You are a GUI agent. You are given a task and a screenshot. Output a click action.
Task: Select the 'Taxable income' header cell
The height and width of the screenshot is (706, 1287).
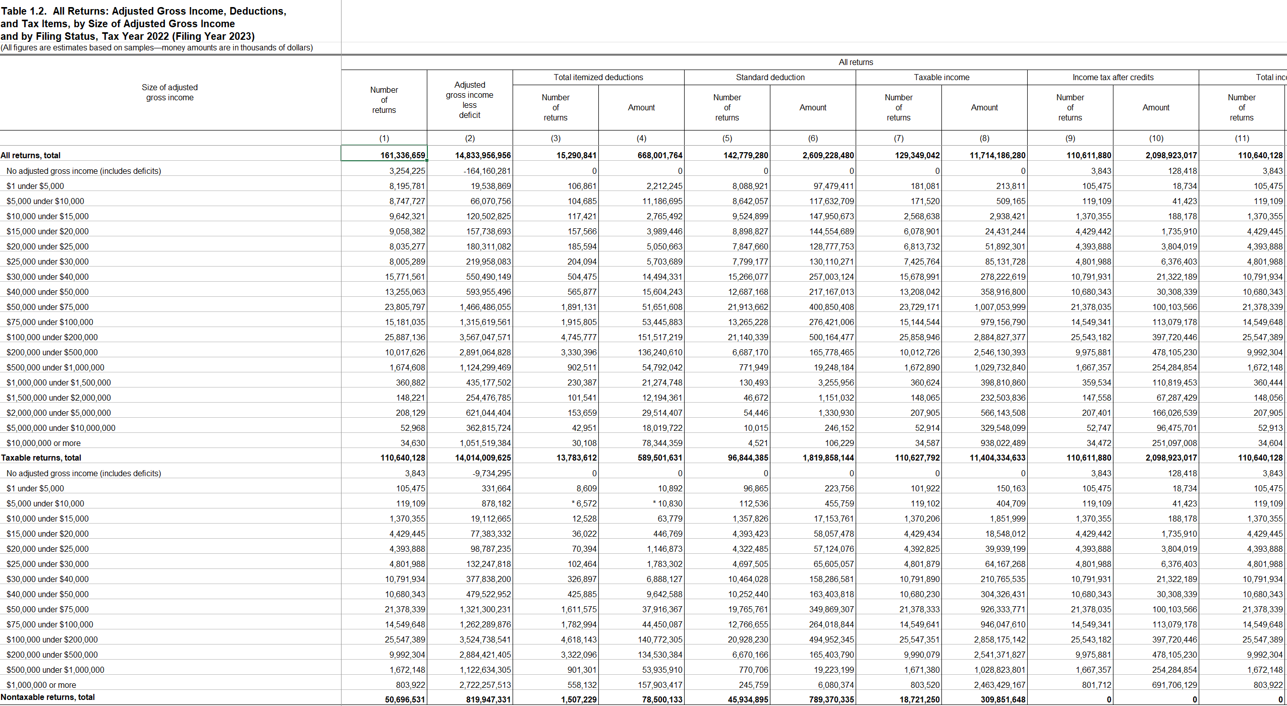[941, 77]
